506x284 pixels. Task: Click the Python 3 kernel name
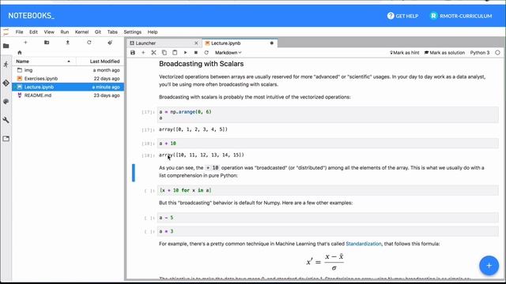(x=480, y=53)
